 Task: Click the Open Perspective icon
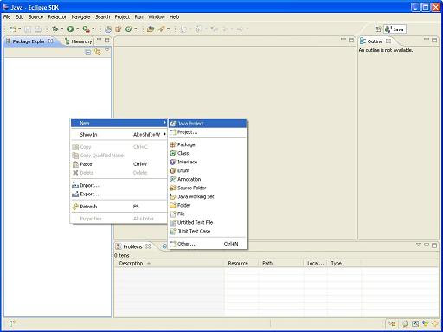(377, 29)
